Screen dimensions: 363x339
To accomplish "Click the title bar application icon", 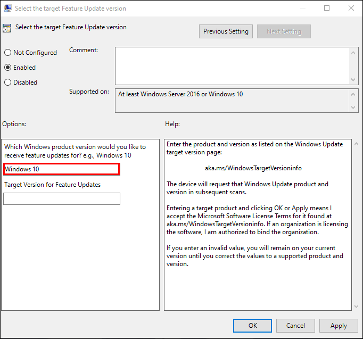I will point(7,9).
